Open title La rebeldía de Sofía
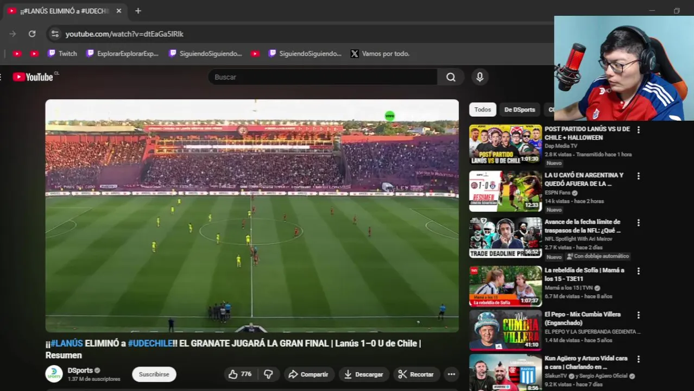694x391 pixels. pos(584,274)
